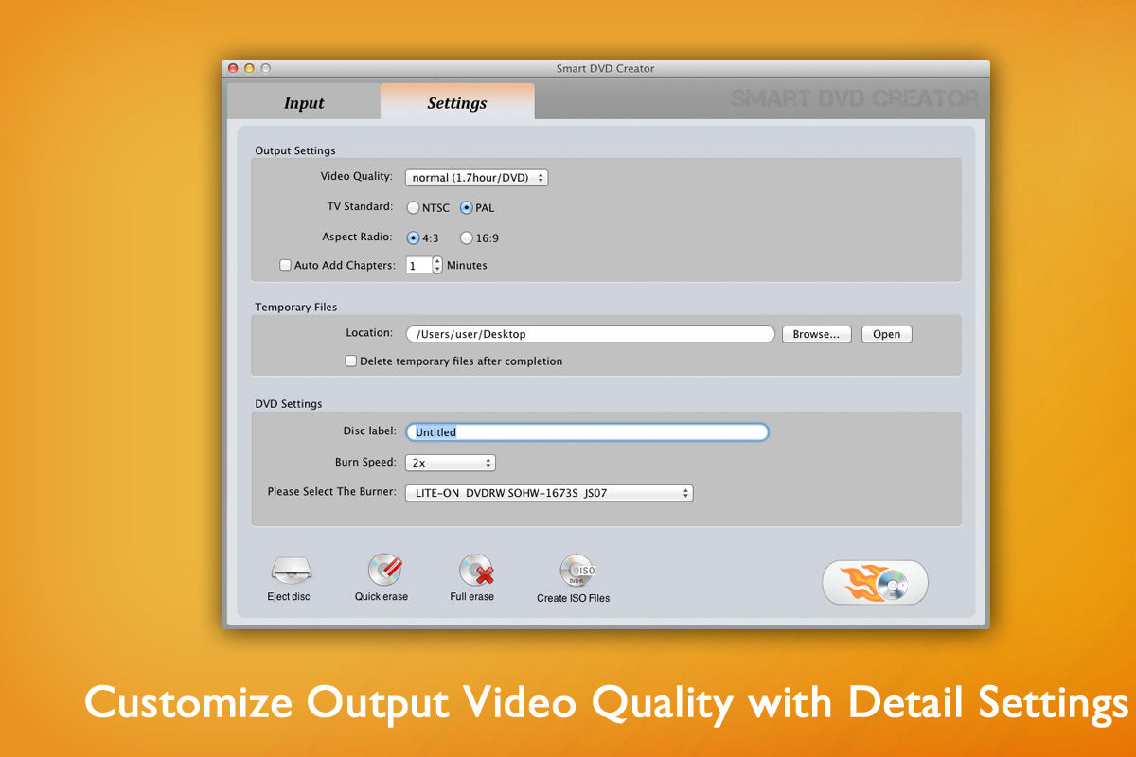Click the Create ISO Files icon
Screen dimensions: 1136x757
click(576, 571)
